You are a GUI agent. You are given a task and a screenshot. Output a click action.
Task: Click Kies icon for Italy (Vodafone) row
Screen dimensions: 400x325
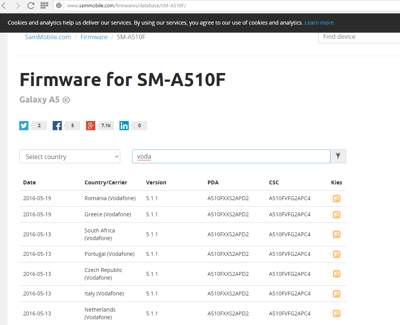pos(337,293)
